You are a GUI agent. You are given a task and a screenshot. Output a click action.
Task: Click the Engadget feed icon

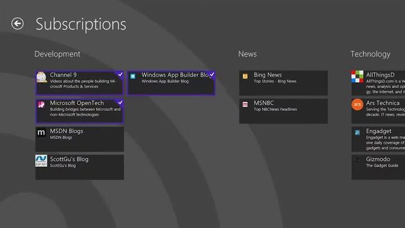pos(357,132)
